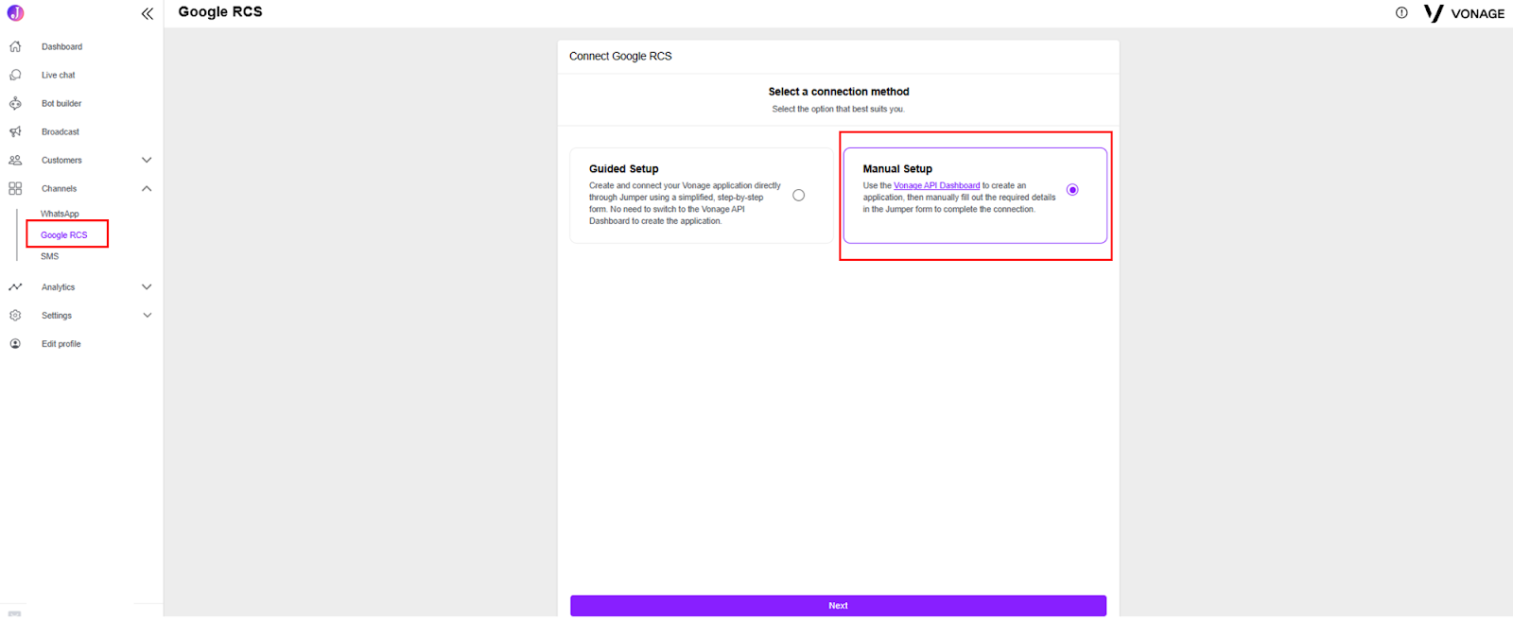Click 'Select the option that best suits you' text
Viewport: 1513px width, 621px height.
point(838,109)
